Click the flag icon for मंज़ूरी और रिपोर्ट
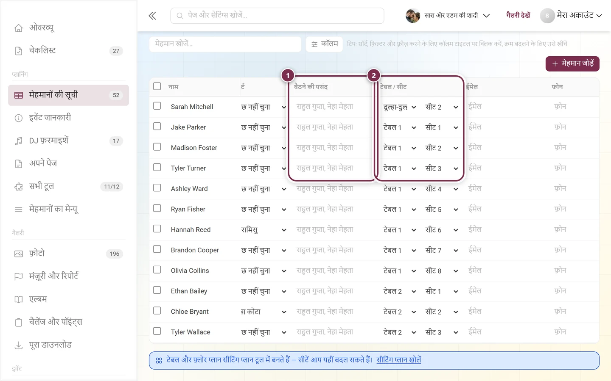 point(19,276)
